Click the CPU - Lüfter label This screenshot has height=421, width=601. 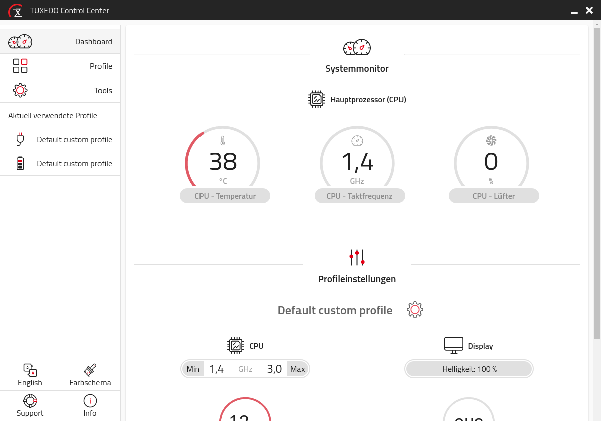[493, 196]
